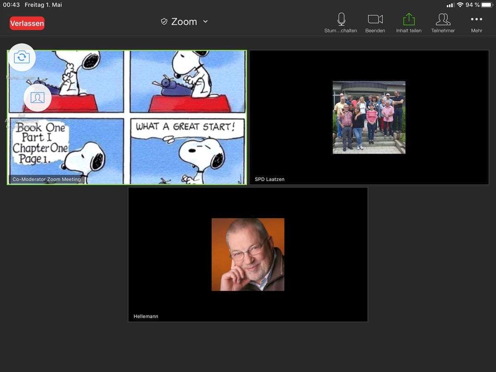
Task: Tap the date Freitag 1. Mai
Action: 43,5
